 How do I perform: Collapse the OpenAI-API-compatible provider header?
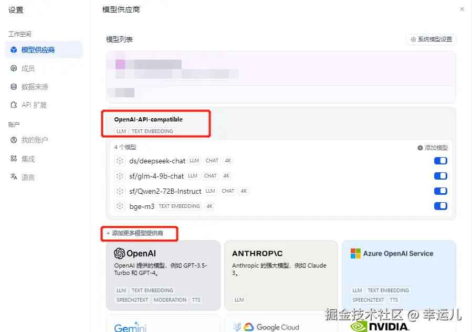pos(281,124)
